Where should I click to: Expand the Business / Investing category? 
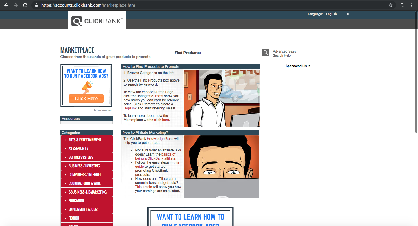pyautogui.click(x=87, y=166)
